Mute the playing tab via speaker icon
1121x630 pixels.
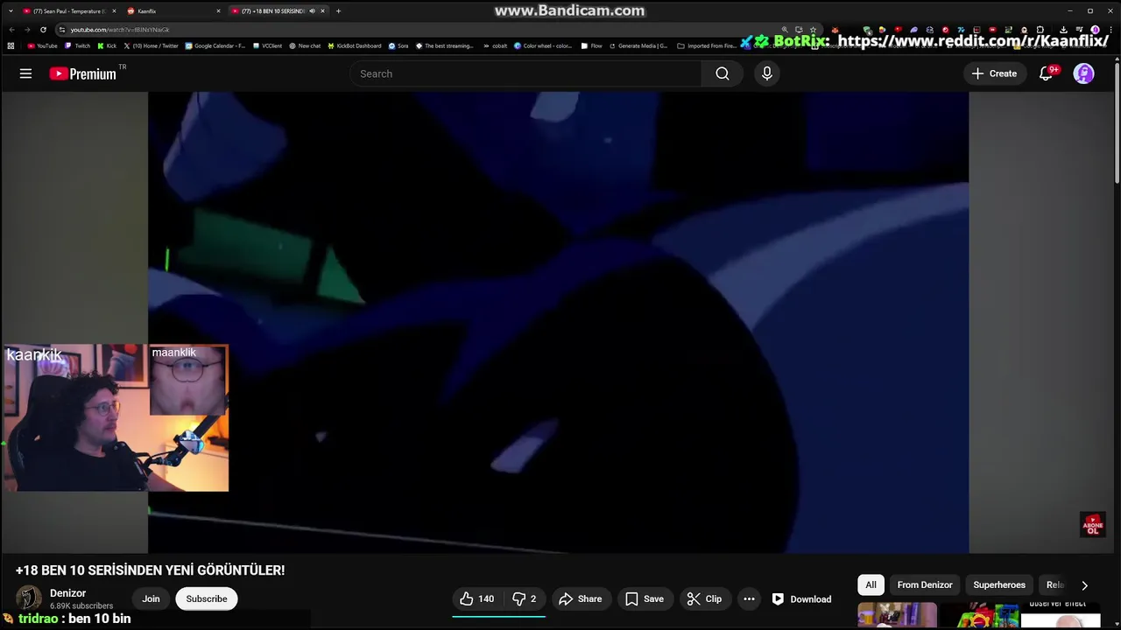(313, 10)
